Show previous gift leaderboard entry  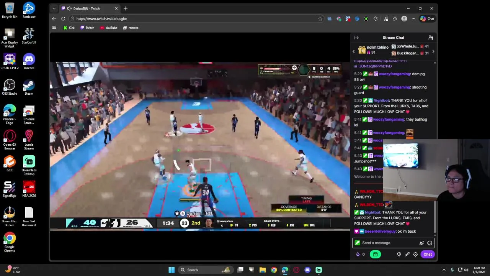point(354,51)
